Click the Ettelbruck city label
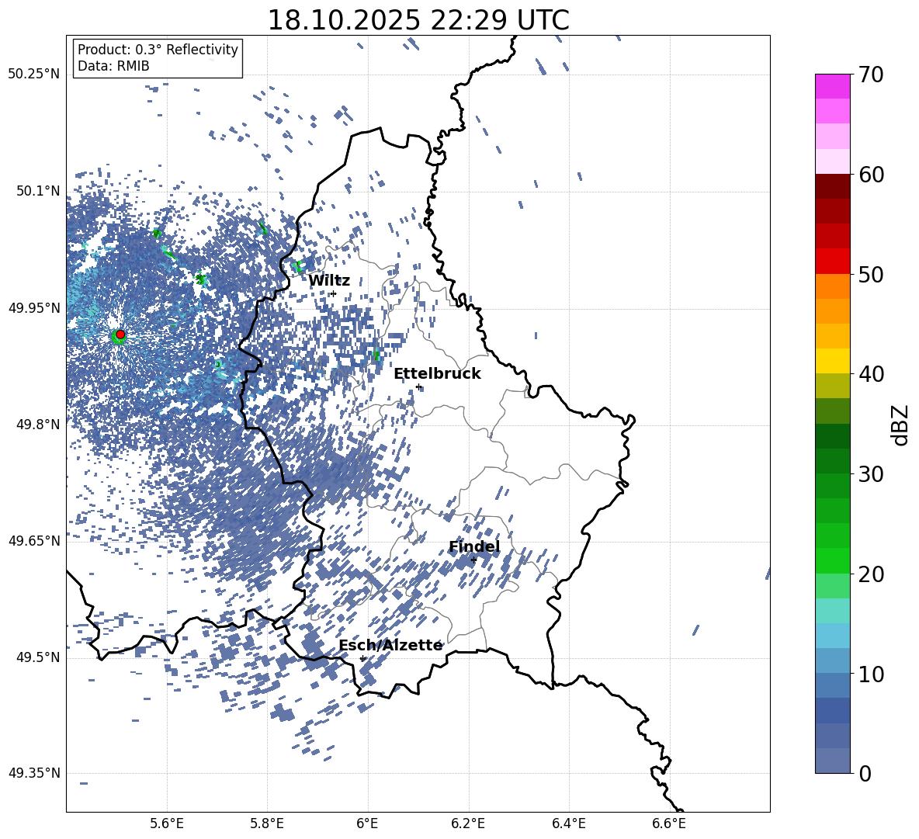 pyautogui.click(x=437, y=373)
